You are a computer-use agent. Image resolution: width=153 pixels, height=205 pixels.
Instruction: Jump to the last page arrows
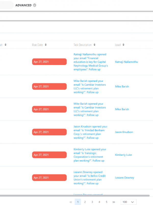coord(114,202)
